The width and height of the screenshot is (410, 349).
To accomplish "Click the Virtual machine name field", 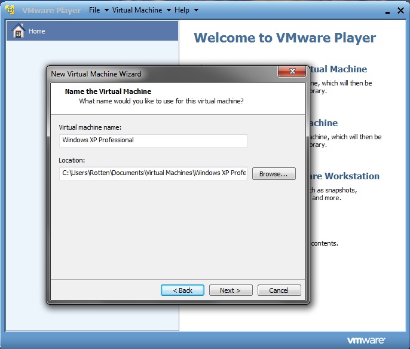I will click(x=153, y=140).
